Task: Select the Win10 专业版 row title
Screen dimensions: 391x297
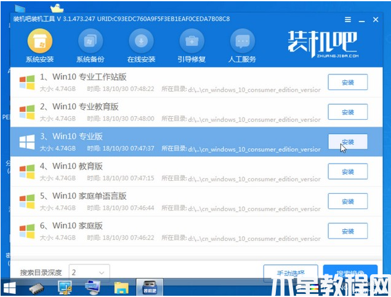Action: click(71, 136)
